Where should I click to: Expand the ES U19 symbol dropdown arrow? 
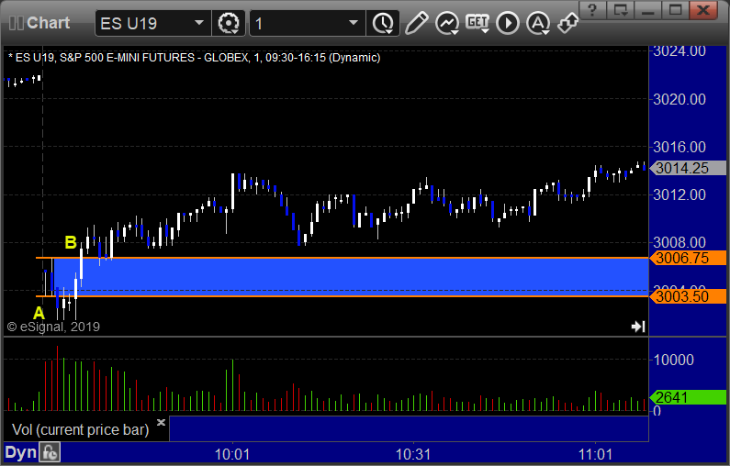[199, 23]
